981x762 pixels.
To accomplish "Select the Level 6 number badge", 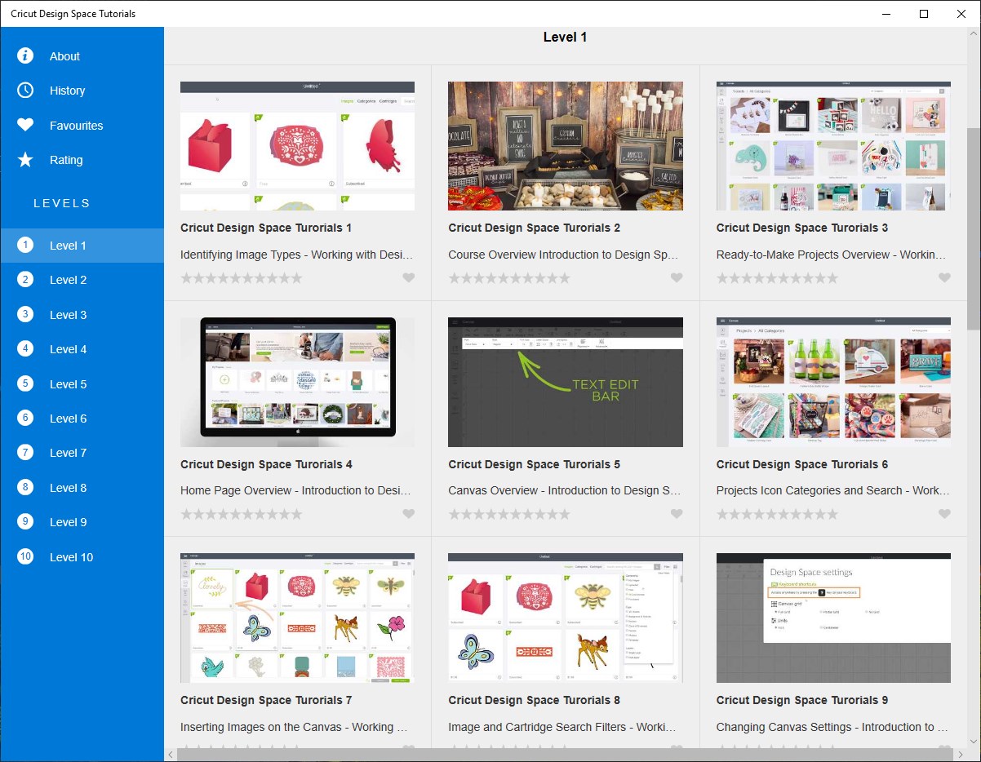I will (x=25, y=418).
